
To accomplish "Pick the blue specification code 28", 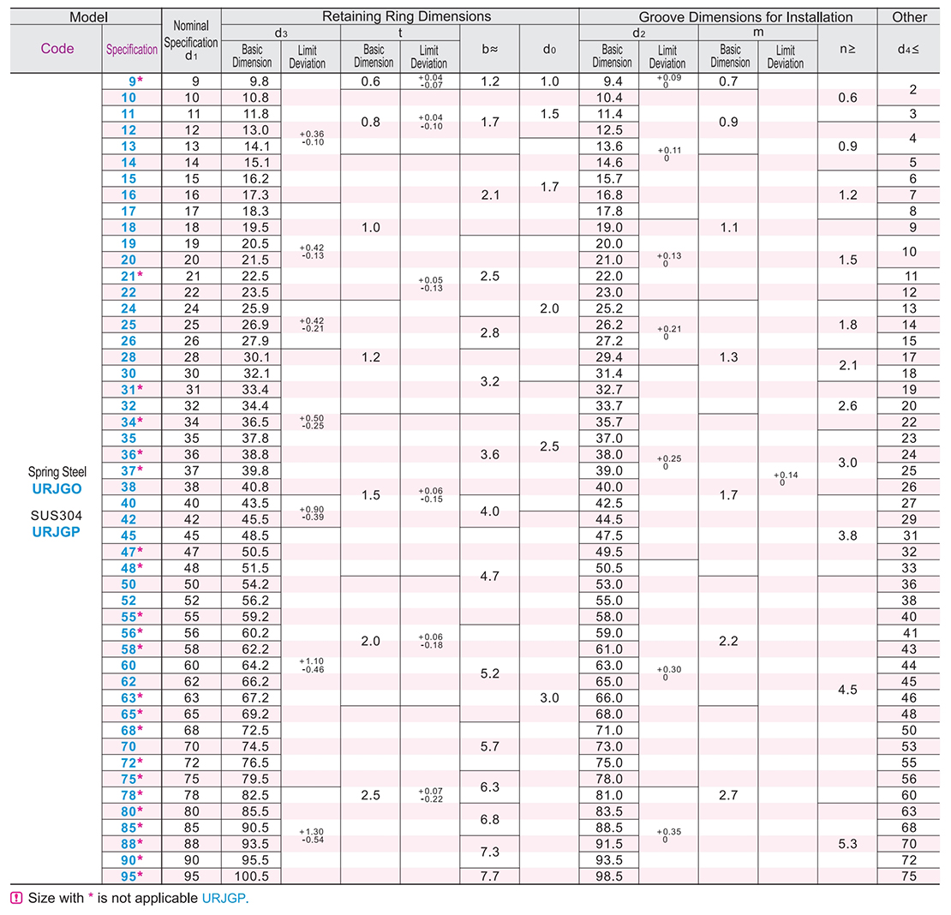I will click(x=129, y=357).
